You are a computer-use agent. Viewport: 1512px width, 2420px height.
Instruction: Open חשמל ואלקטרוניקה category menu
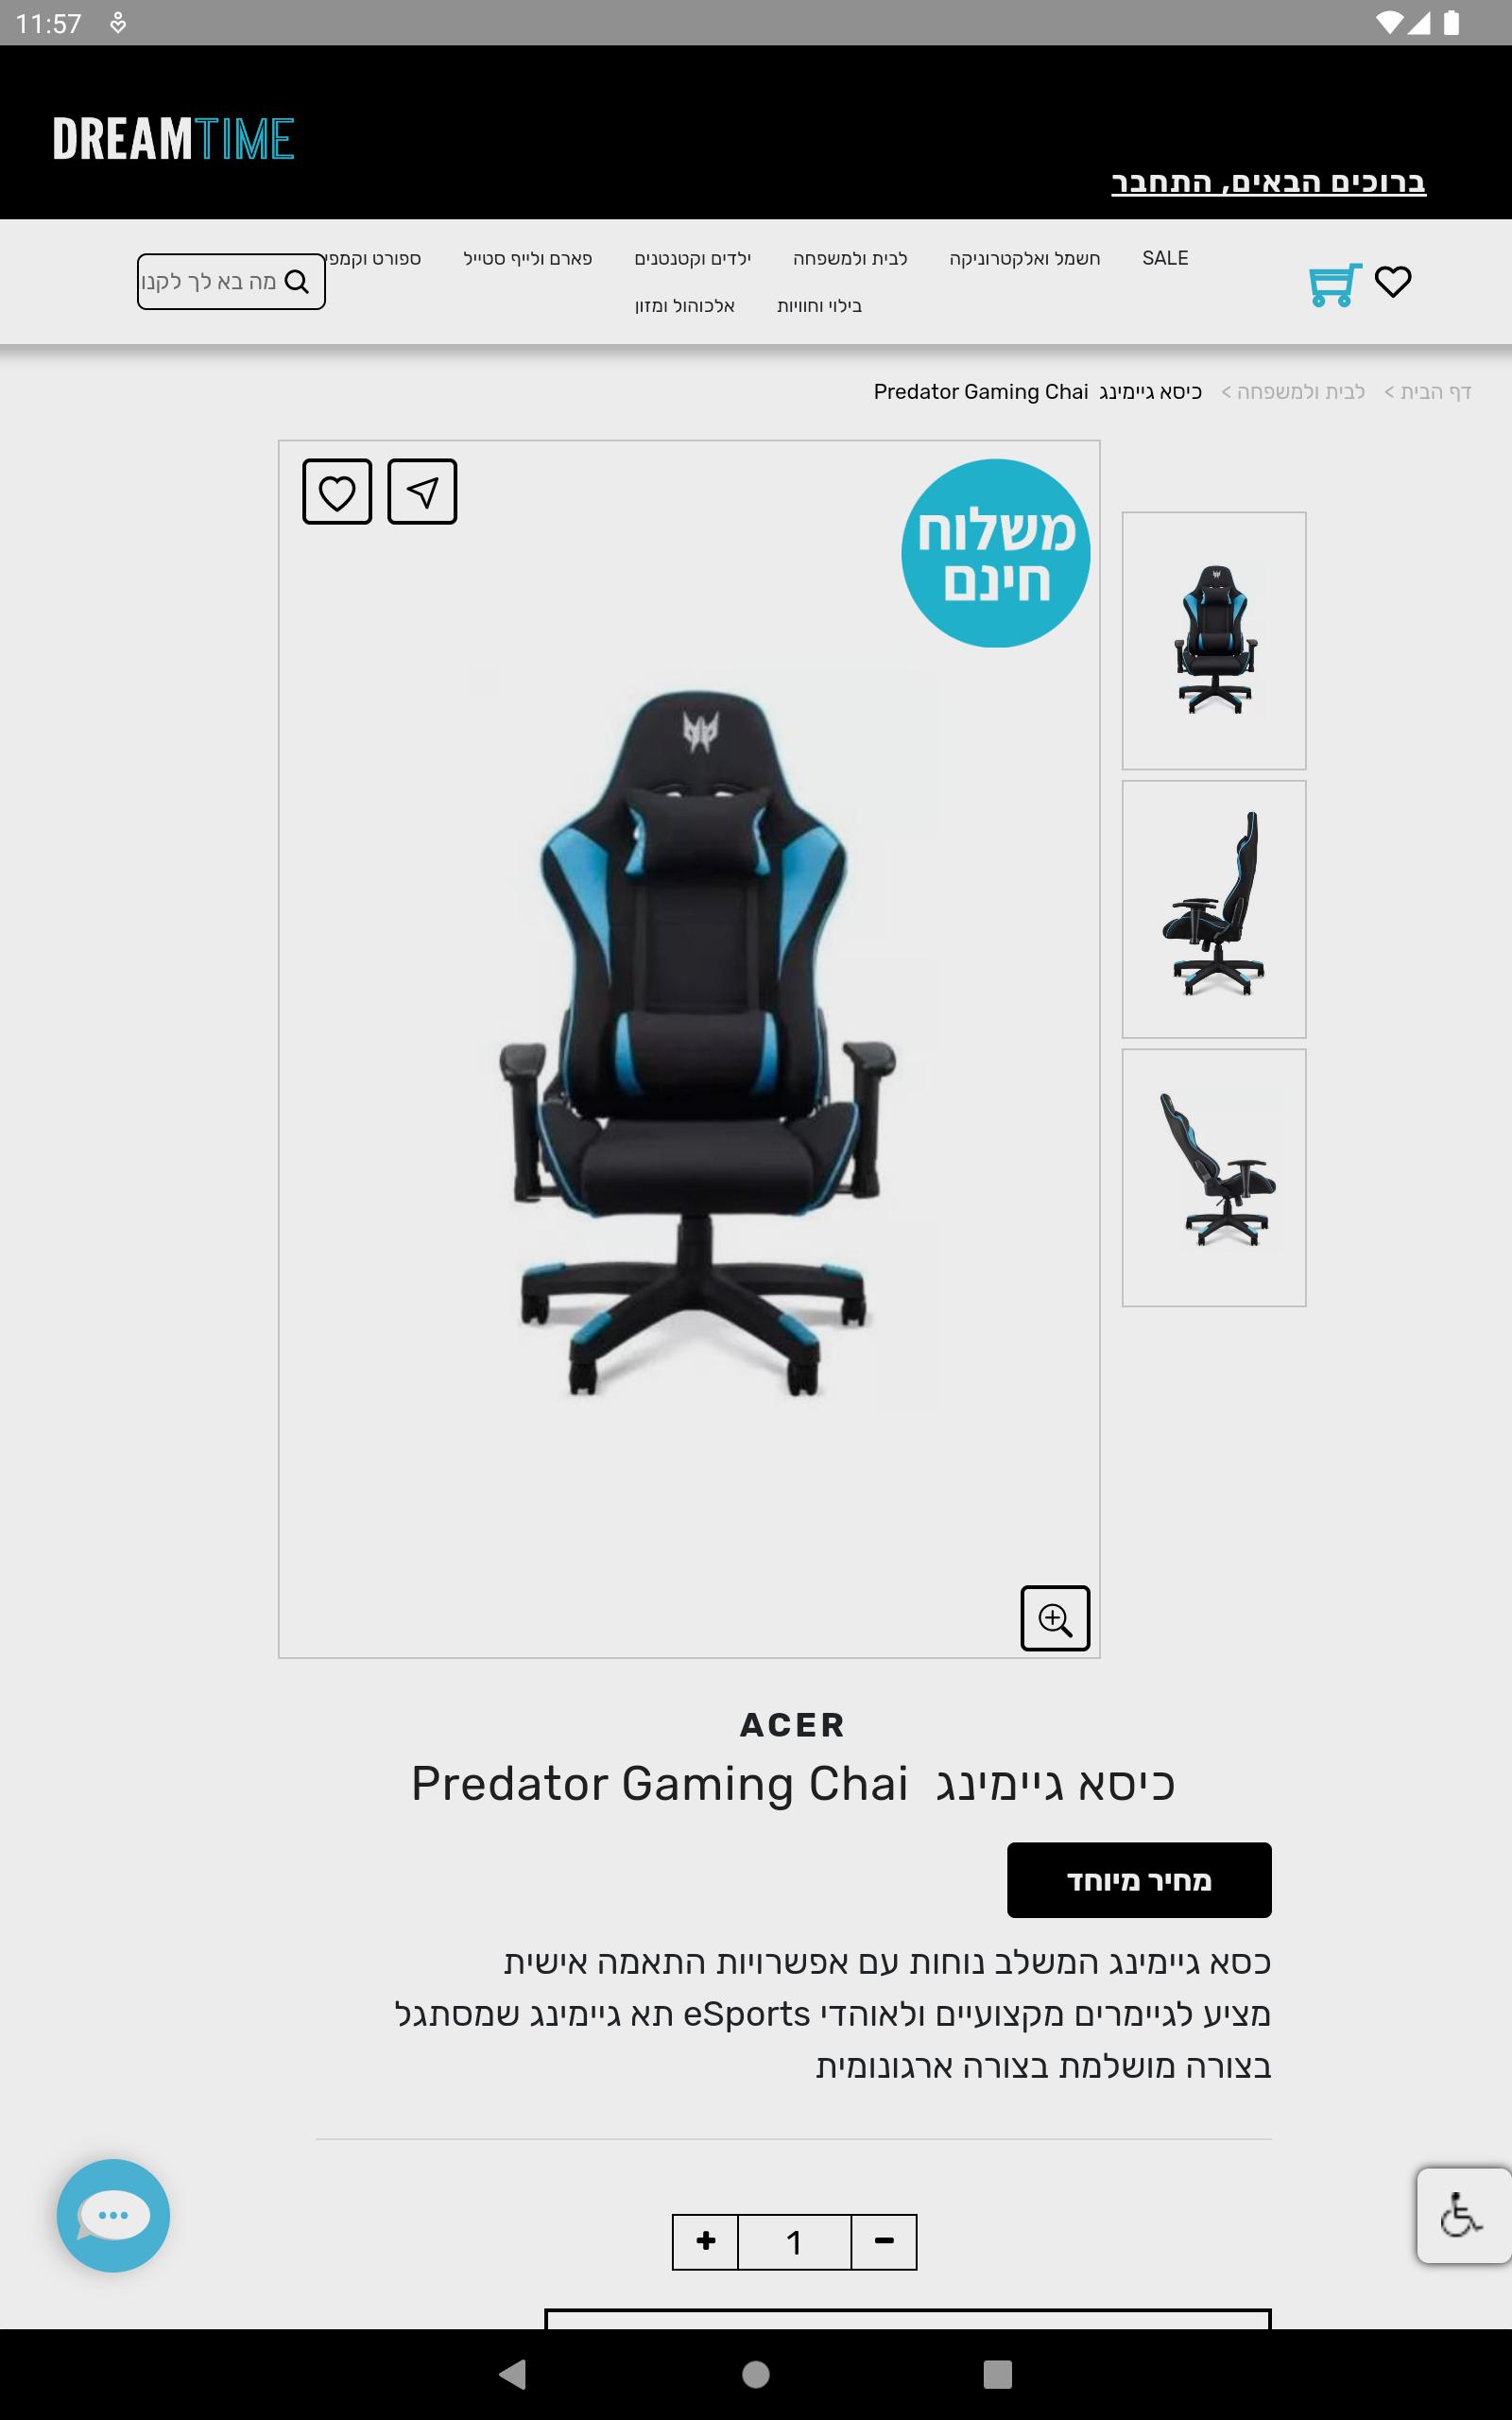(1025, 259)
